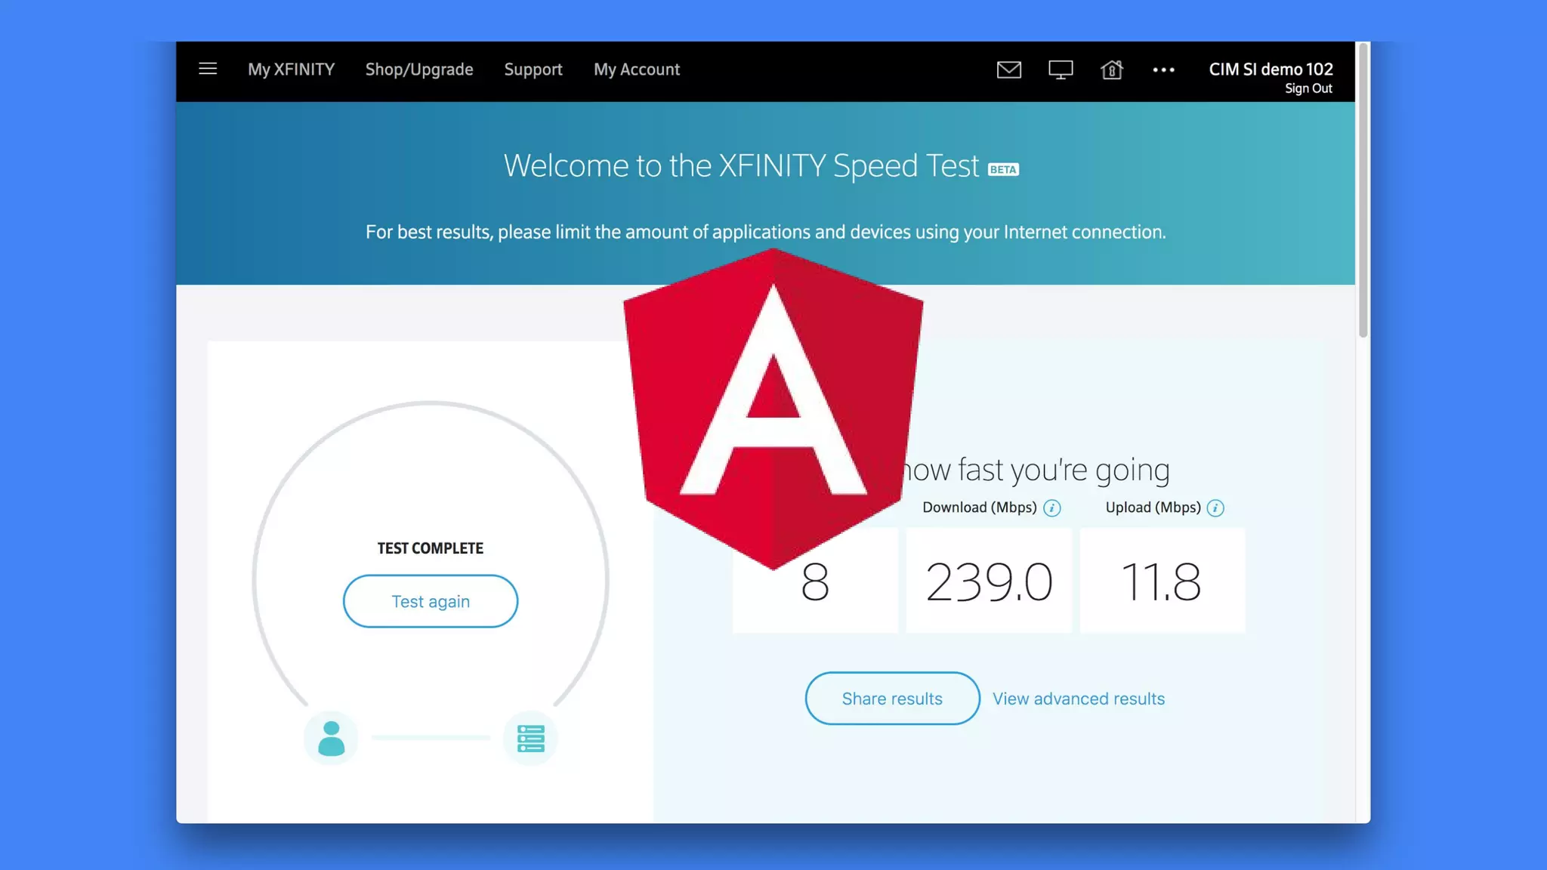Click the Sign Out link
Screen dimensions: 1547x870
click(1308, 89)
